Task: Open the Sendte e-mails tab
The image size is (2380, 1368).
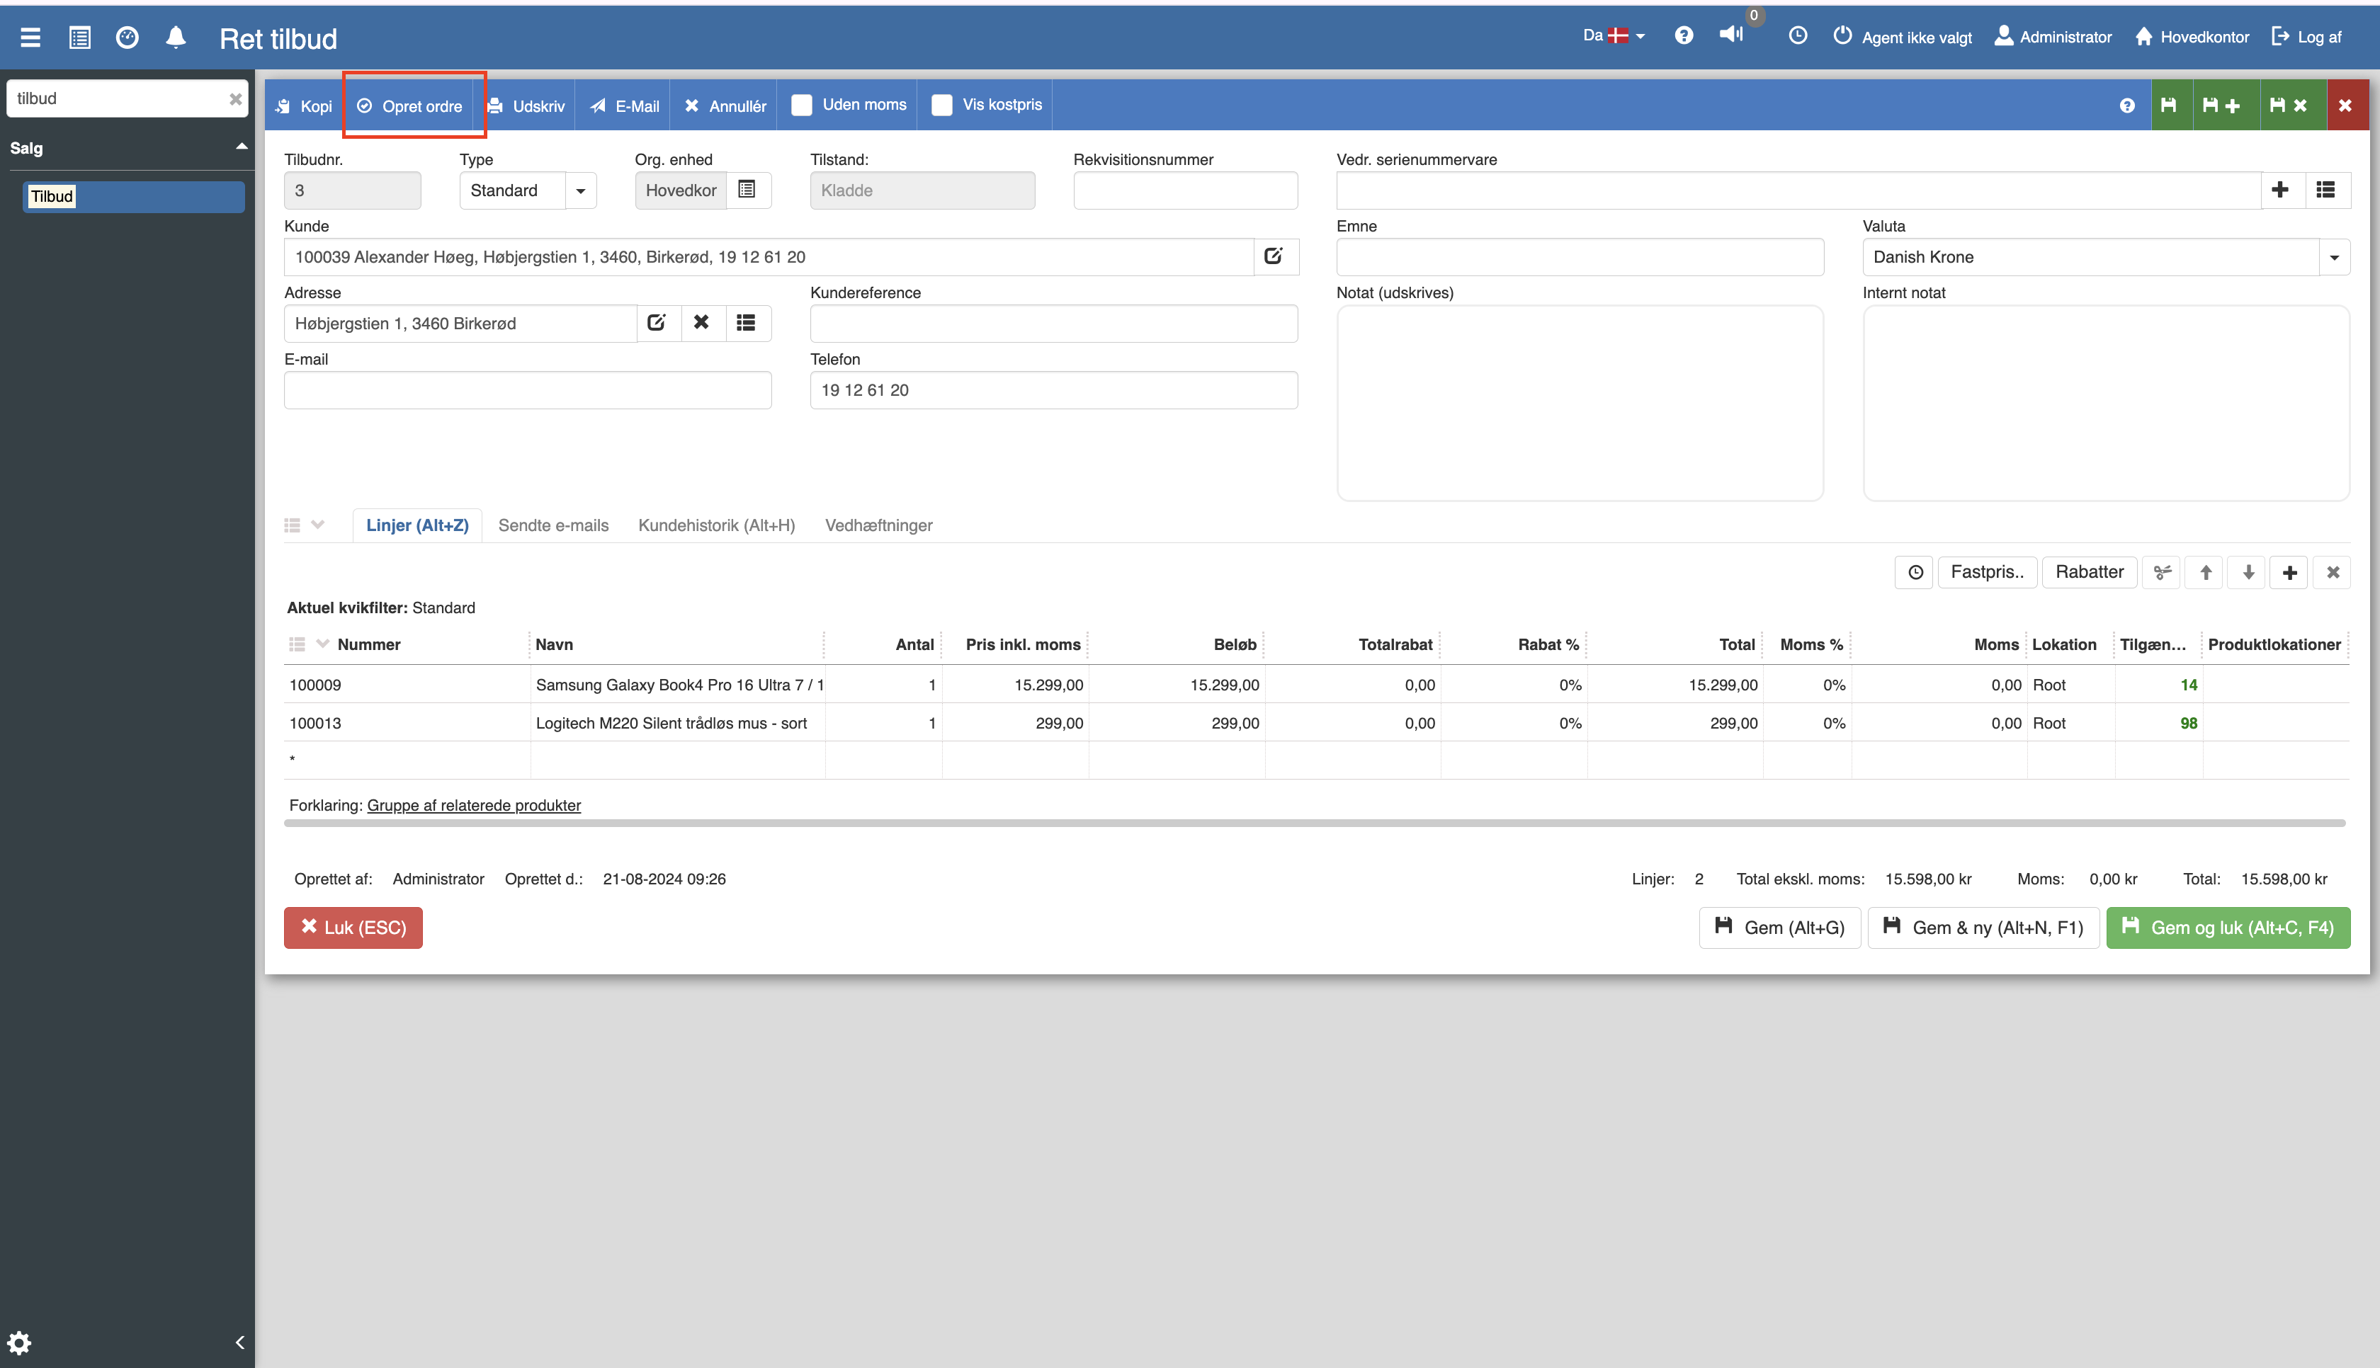Action: 552,525
